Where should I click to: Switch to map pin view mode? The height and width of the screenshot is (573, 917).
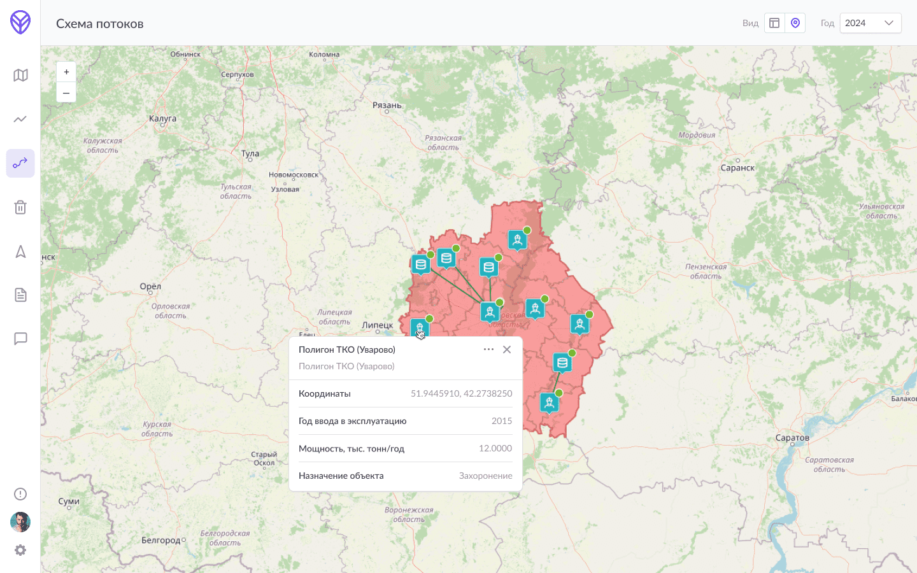(x=795, y=23)
